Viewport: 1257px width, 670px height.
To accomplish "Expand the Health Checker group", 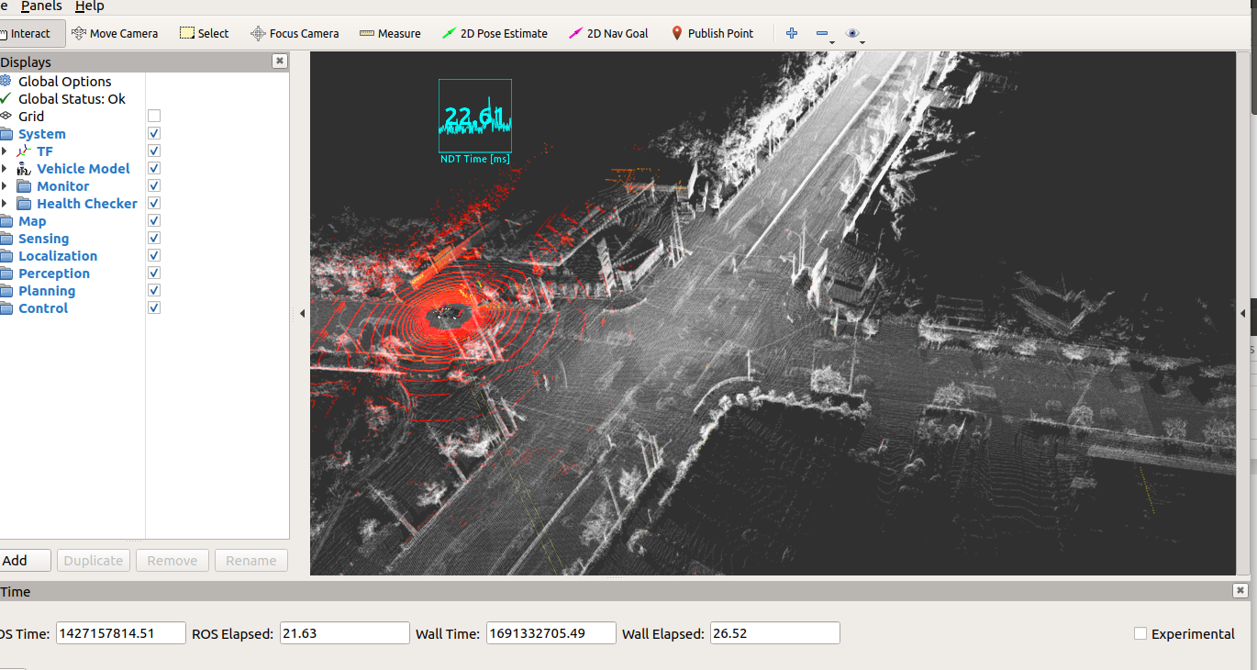I will click(5, 203).
